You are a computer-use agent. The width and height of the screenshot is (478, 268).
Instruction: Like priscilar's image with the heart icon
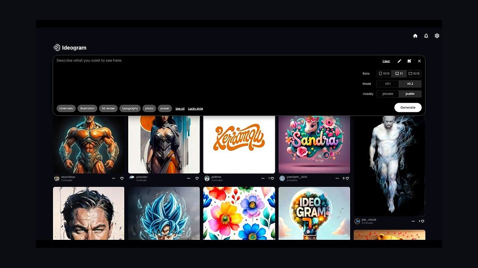197,178
